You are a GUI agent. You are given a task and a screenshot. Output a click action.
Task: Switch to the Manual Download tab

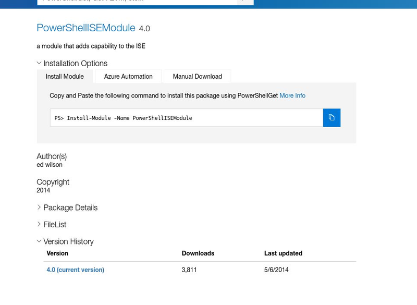click(x=198, y=76)
